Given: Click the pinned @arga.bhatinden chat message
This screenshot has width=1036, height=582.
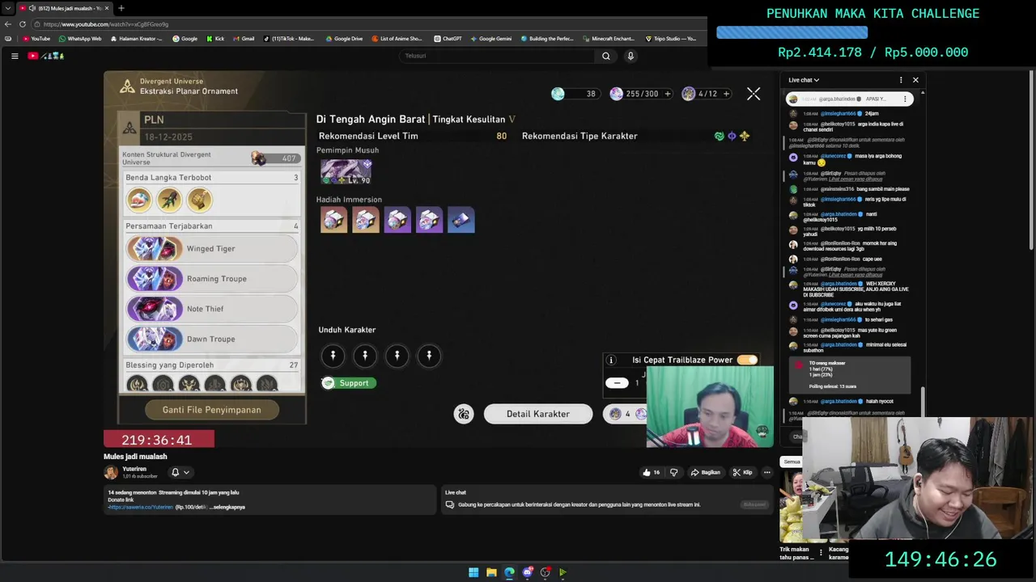Looking at the screenshot, I should click(x=850, y=99).
